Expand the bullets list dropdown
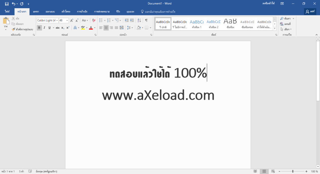The image size is (320, 174). pyautogui.click(x=105, y=20)
